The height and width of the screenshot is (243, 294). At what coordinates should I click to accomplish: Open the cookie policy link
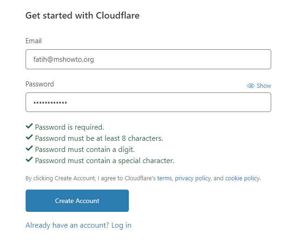tap(242, 178)
